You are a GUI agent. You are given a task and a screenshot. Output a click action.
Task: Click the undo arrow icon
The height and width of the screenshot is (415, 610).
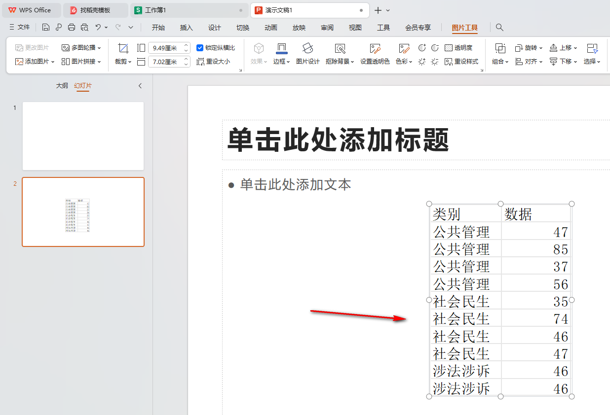[x=98, y=28]
